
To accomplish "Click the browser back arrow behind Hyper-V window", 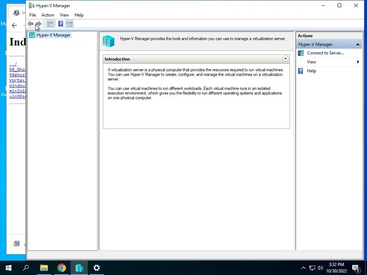I will [x=14, y=25].
